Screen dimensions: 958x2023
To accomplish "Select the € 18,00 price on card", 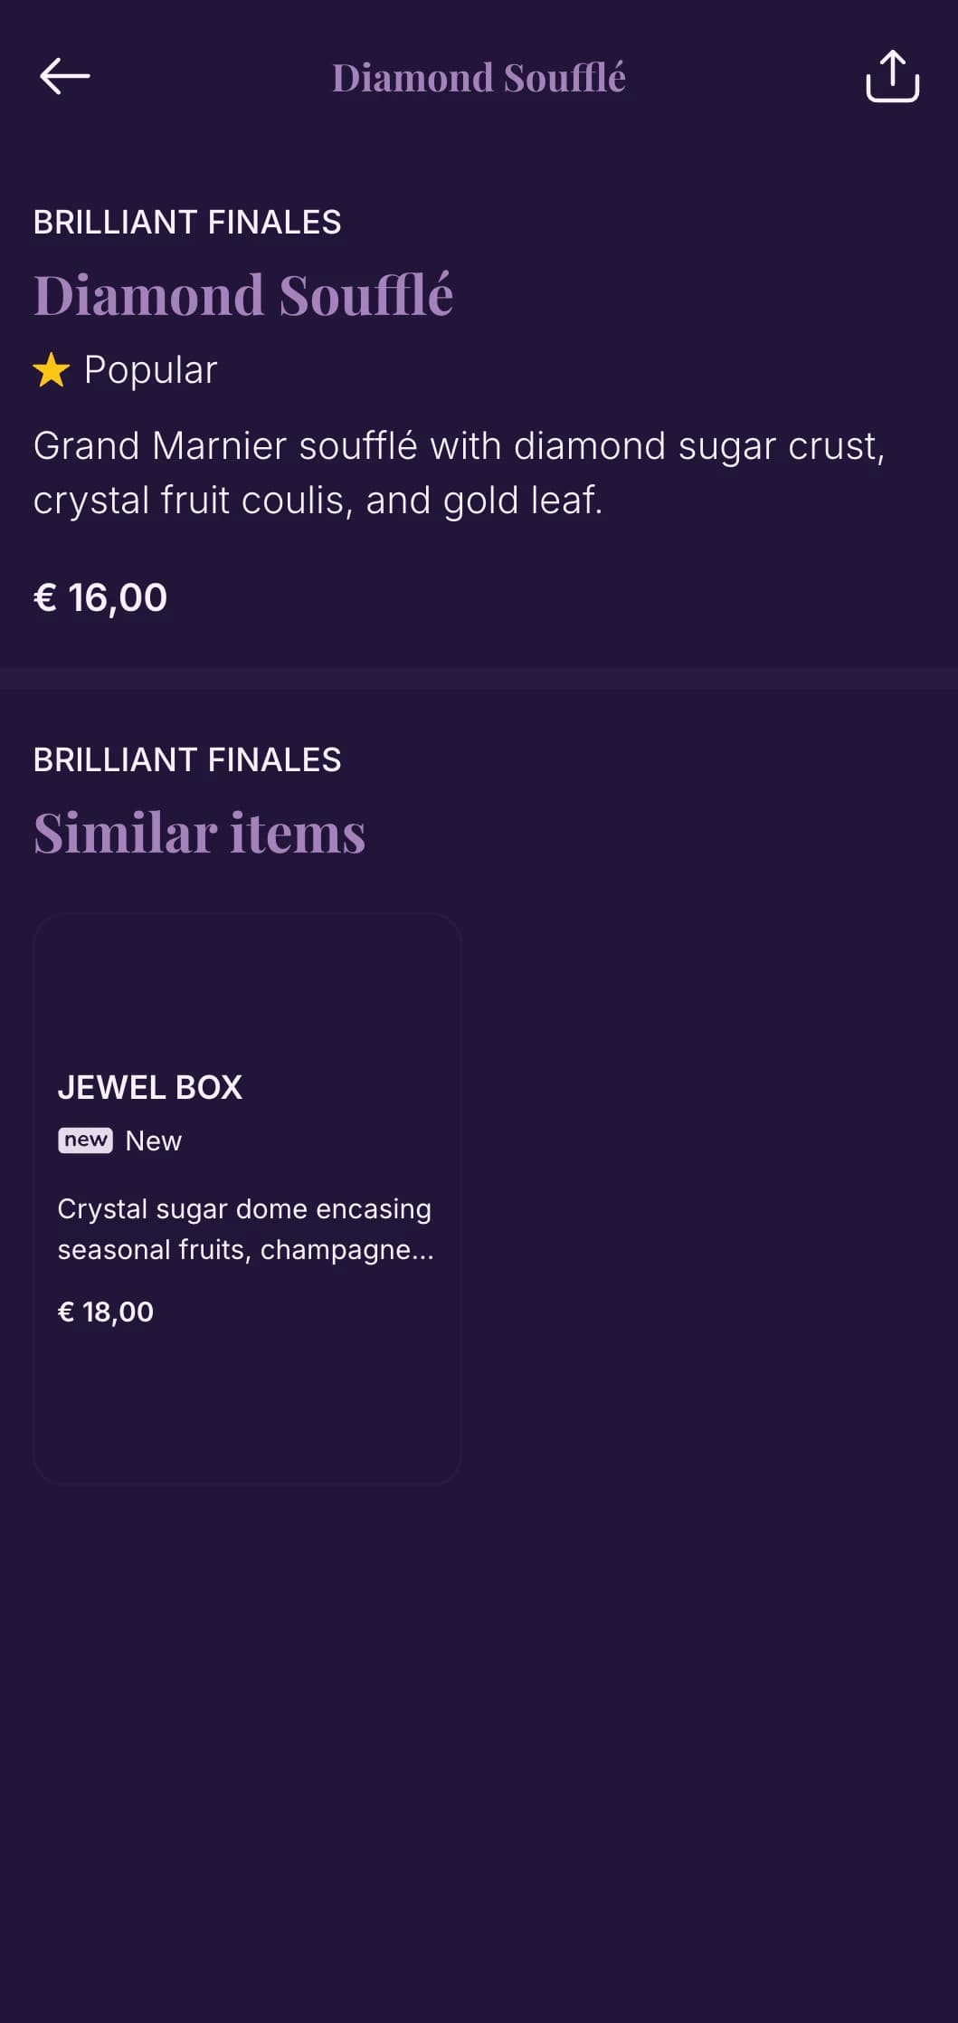I will pyautogui.click(x=106, y=1312).
